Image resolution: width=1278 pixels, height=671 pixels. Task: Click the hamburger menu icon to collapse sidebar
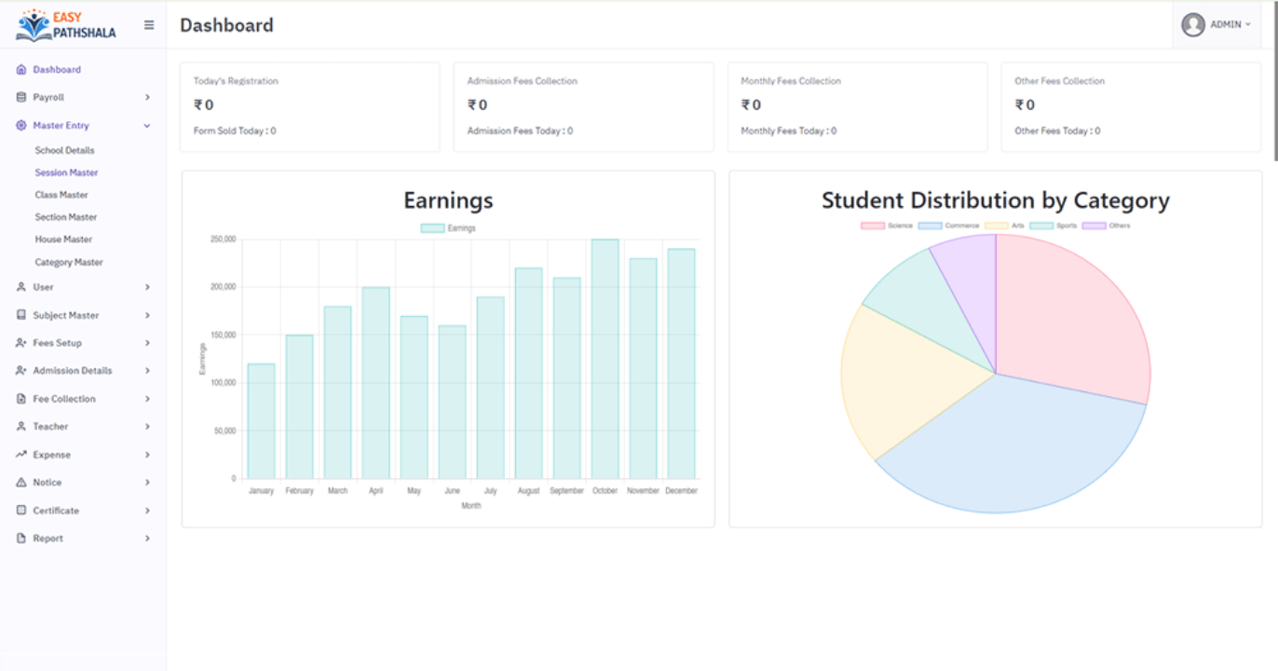pyautogui.click(x=149, y=25)
